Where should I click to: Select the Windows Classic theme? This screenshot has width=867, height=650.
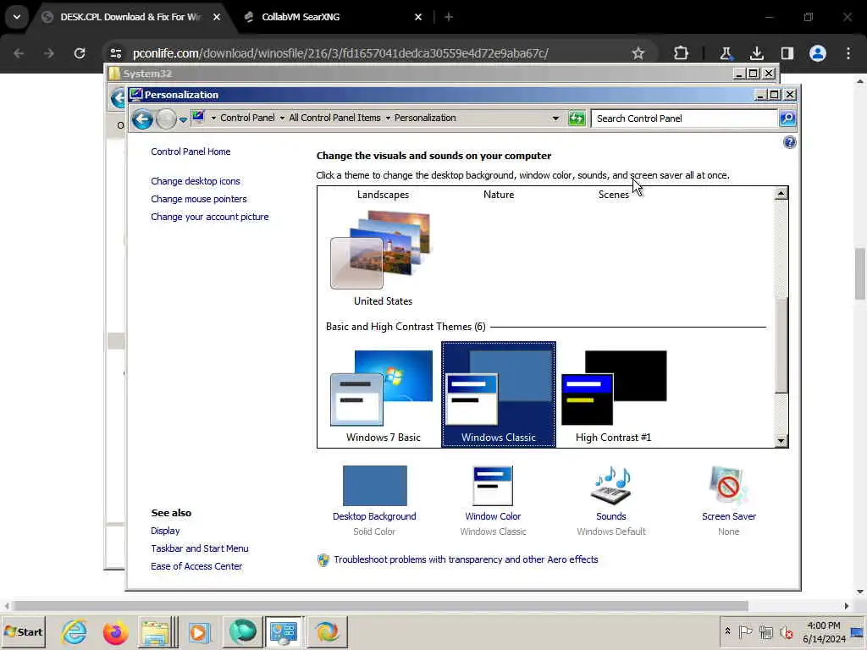click(x=498, y=394)
